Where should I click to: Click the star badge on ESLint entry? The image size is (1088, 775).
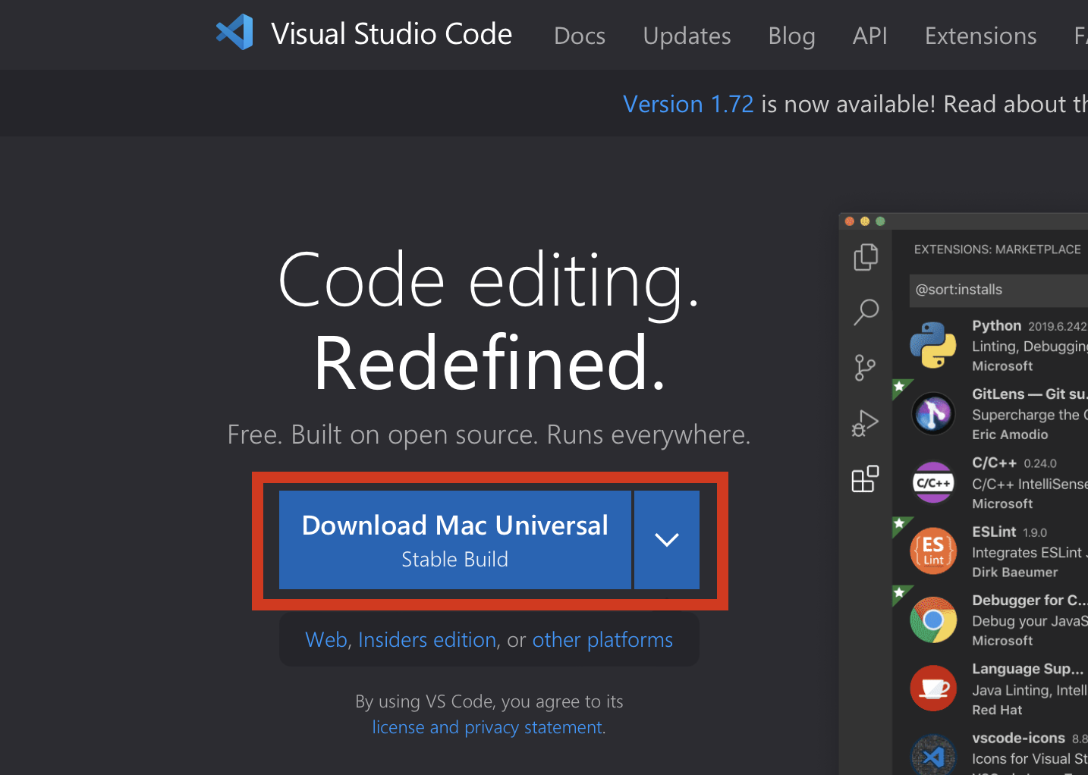899,524
